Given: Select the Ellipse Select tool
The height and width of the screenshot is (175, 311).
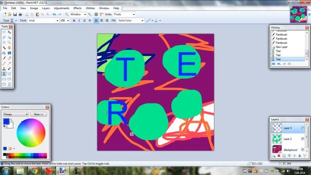Looking at the screenshot, I should tap(4, 42).
